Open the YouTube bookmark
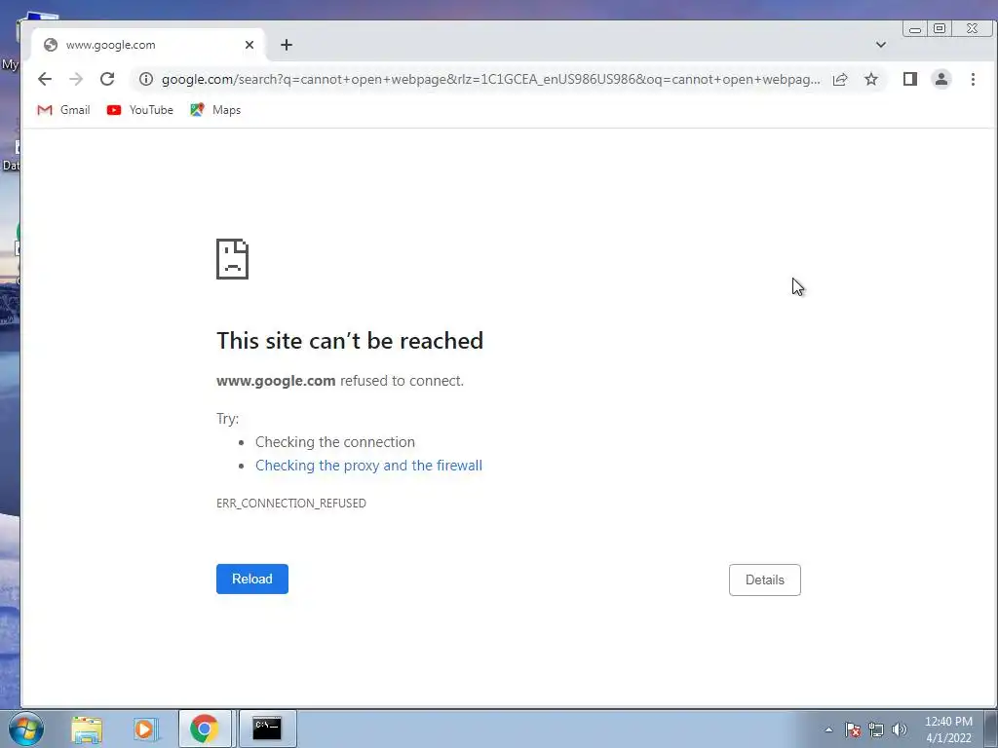998x748 pixels. (x=140, y=110)
